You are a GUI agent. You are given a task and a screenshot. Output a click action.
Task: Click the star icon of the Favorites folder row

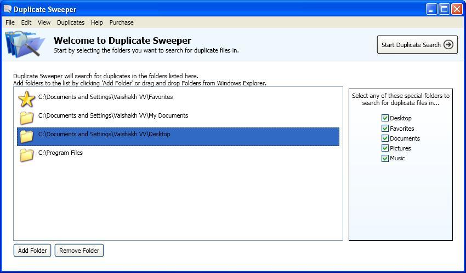(27, 99)
